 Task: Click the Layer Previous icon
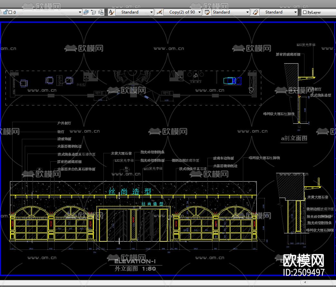[93, 12]
